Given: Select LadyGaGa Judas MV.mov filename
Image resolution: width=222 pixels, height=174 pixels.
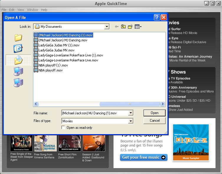Looking at the screenshot, I should click(57, 50).
